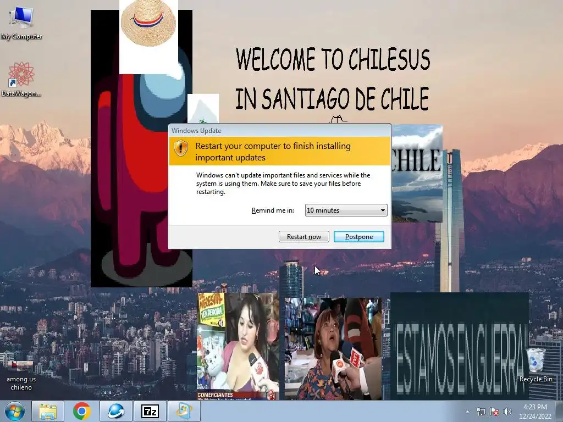Open the Windows Start menu orb
563x422 pixels.
15,411
